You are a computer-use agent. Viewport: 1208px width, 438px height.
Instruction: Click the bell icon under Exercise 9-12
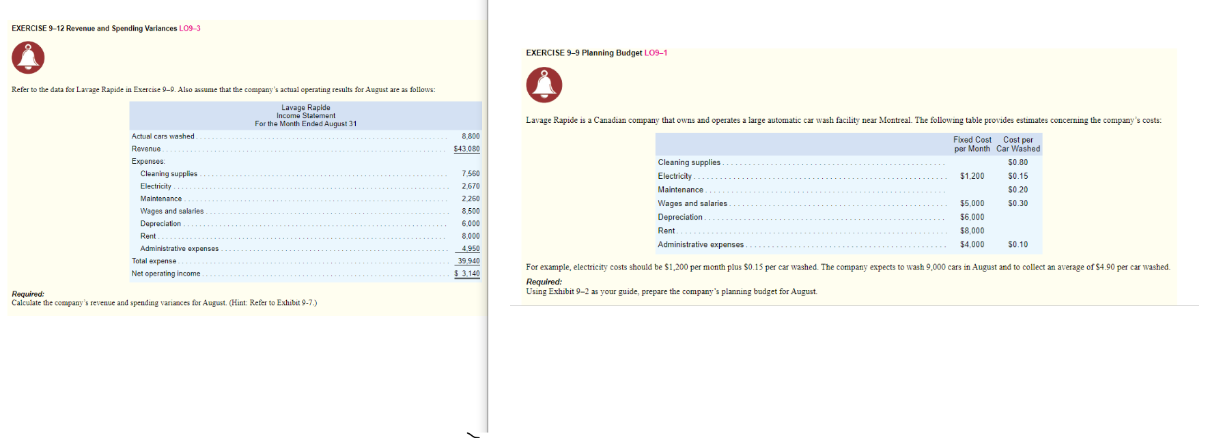[x=28, y=57]
